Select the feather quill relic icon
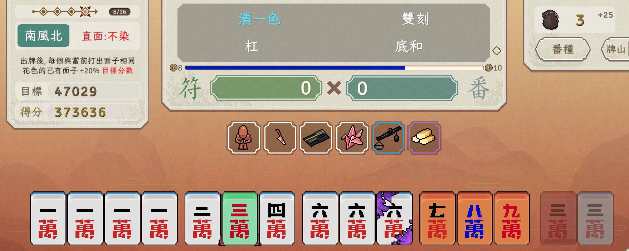 coord(280,138)
